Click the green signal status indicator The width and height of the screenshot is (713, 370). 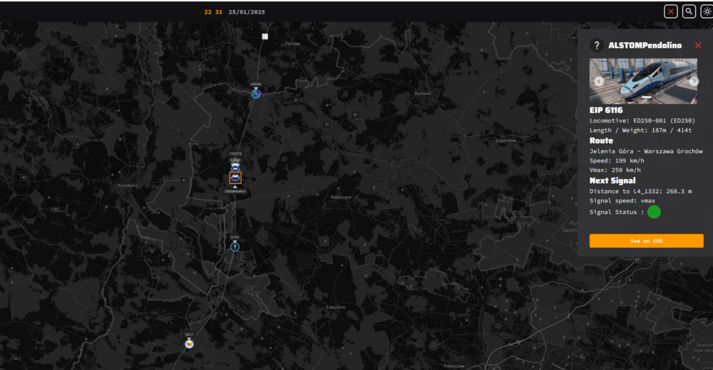click(654, 212)
